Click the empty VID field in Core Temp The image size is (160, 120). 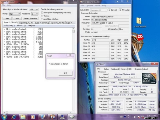click(96, 26)
